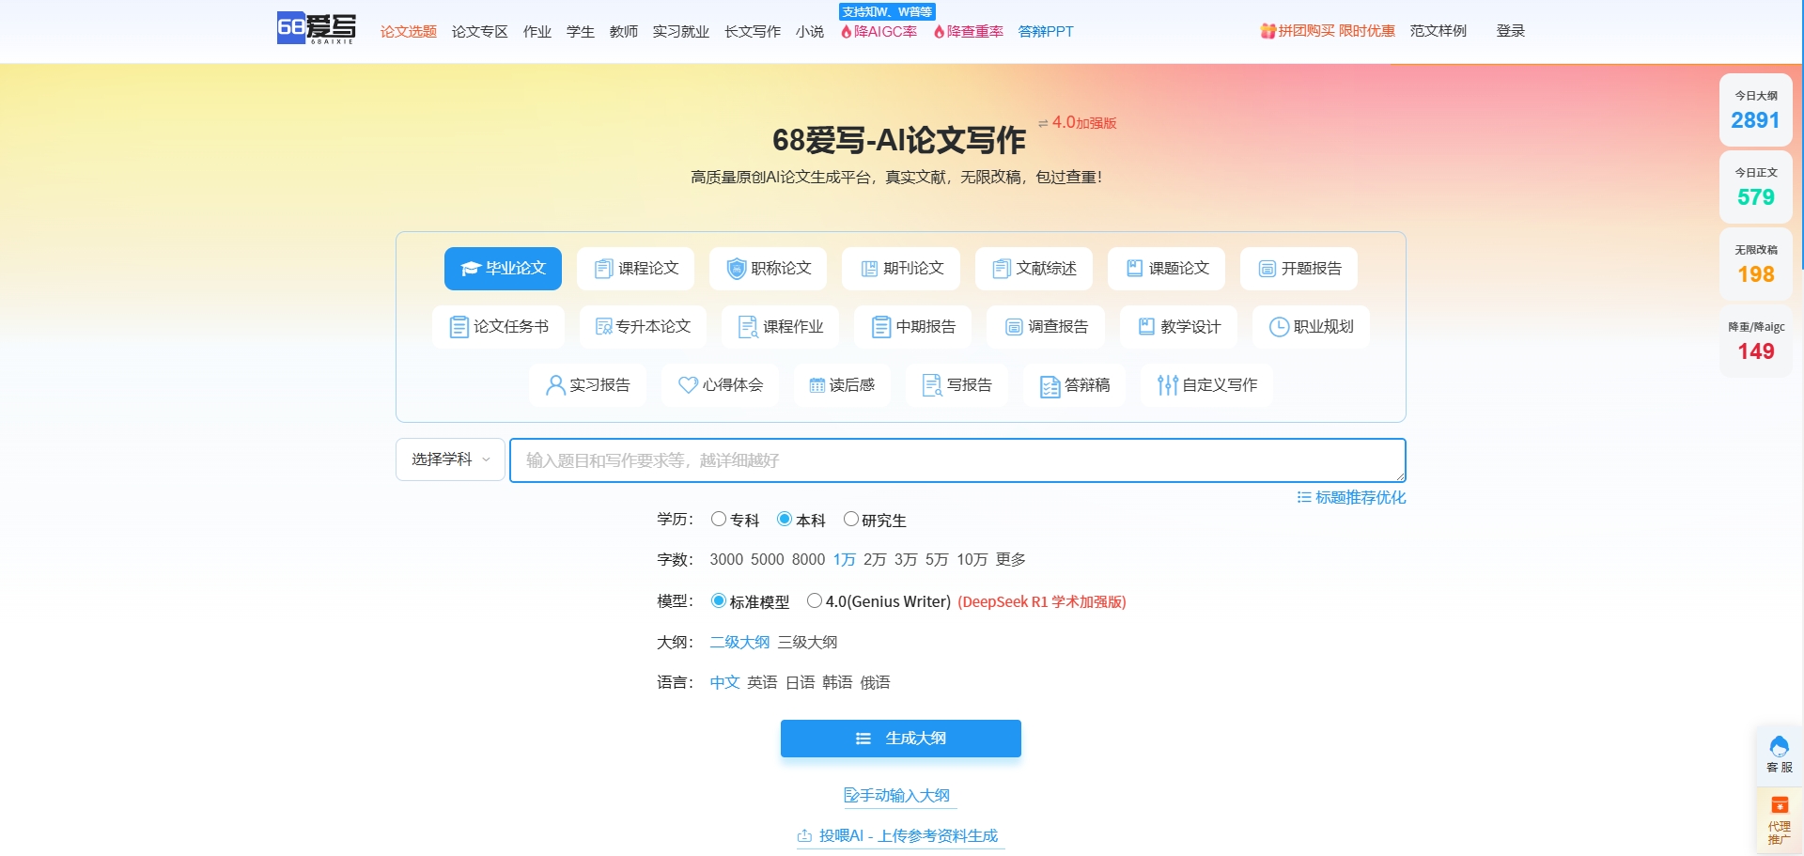Select 心得体会 heart type
Screen dimensions: 1804x856
[720, 385]
